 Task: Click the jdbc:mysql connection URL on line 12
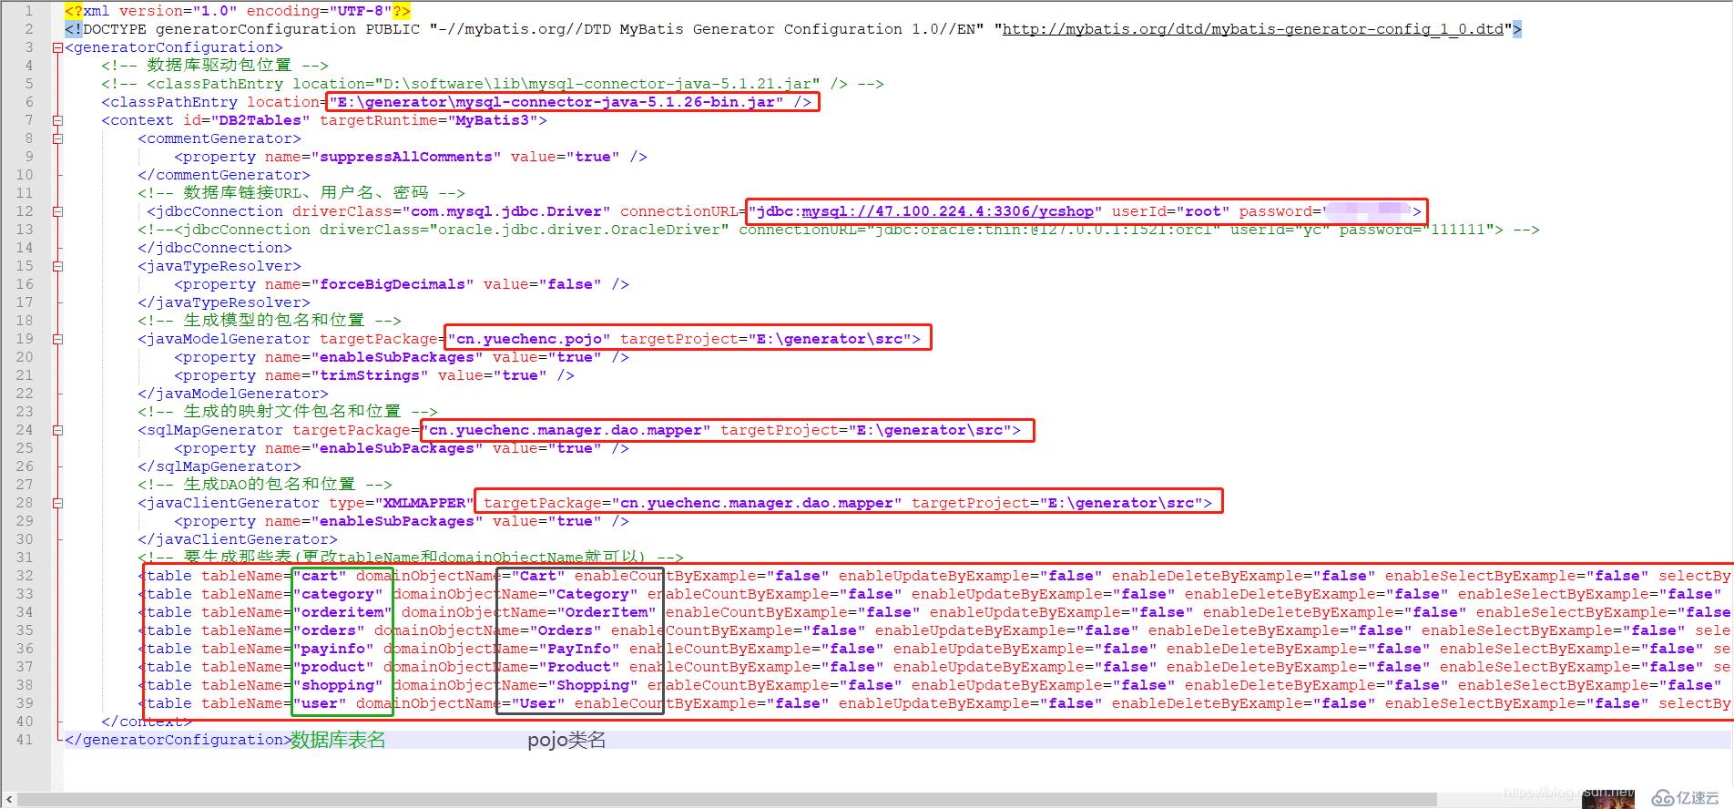pos(925,211)
